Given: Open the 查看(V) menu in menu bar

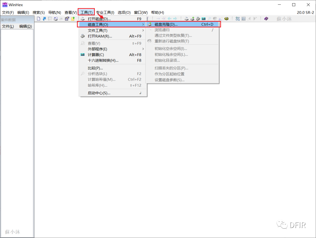Looking at the screenshot, I should click(71, 13).
